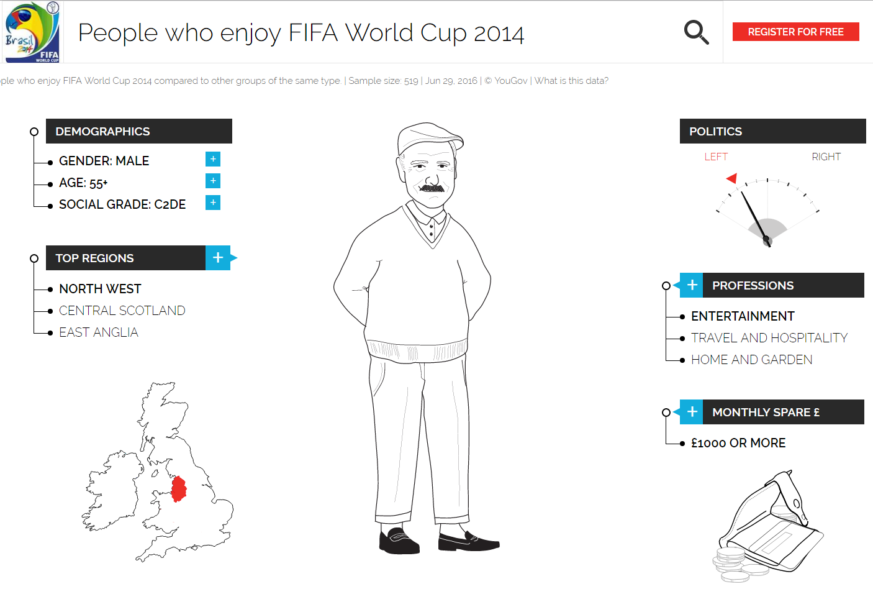Open the POLITICS section header
873x589 pixels.
point(772,131)
